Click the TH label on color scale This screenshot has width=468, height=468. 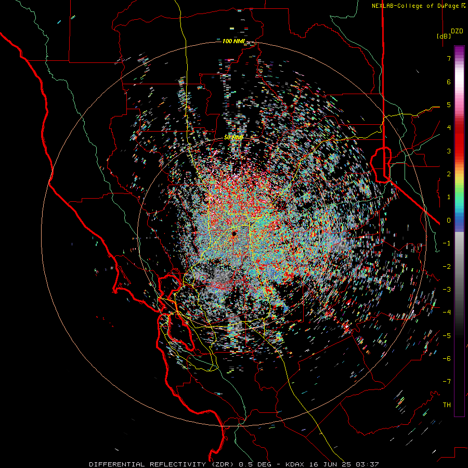(x=447, y=405)
